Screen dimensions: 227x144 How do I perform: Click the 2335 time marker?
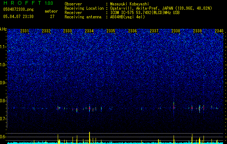pyautogui.click(x=111, y=31)
